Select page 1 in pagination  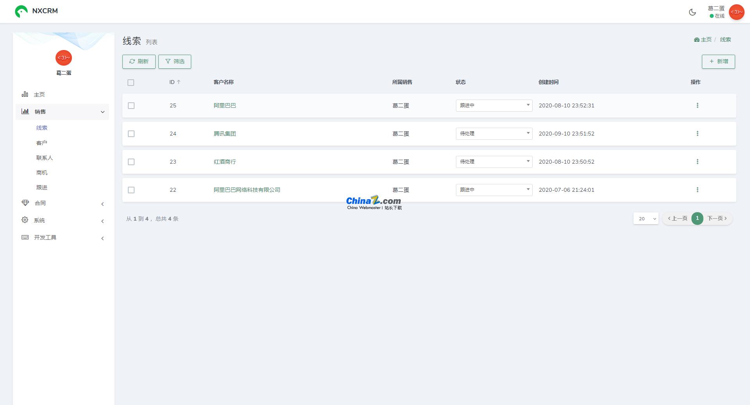point(697,218)
